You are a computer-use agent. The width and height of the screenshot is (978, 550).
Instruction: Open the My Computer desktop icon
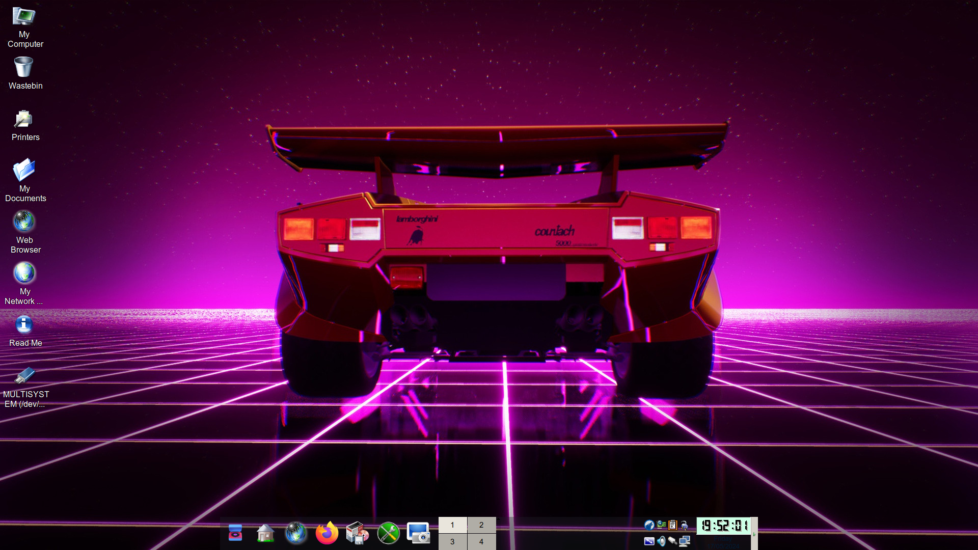[24, 27]
